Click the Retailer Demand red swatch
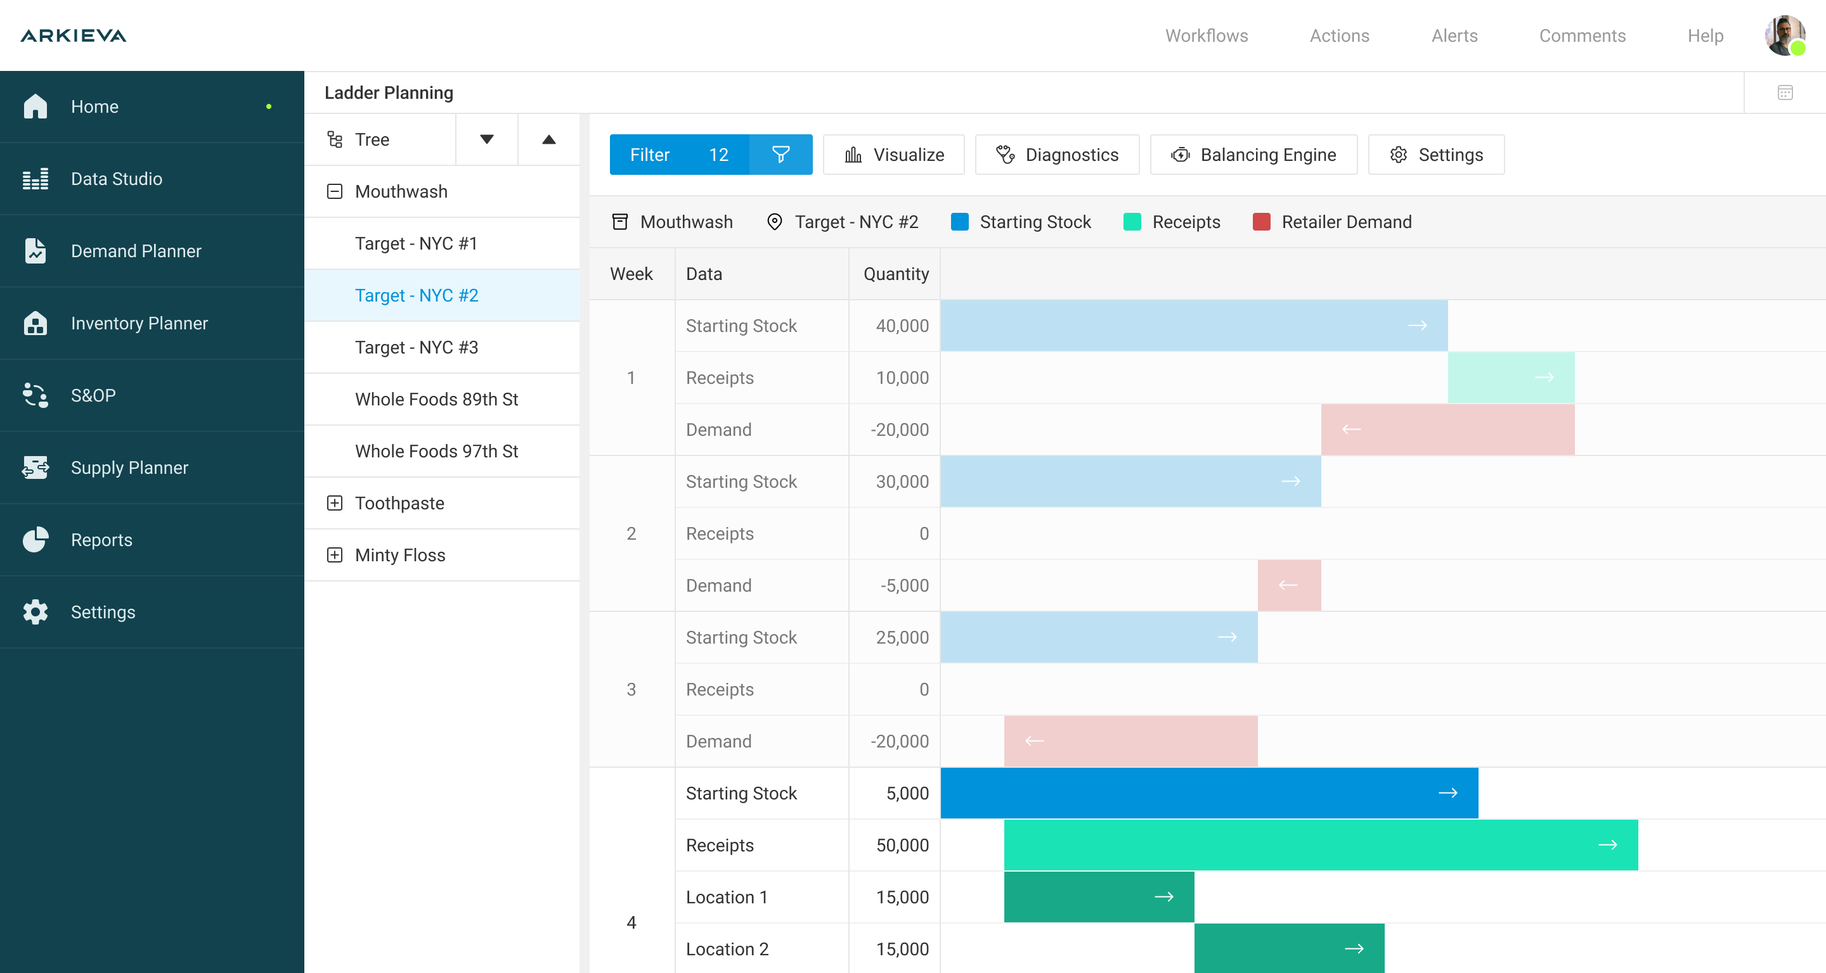 pyautogui.click(x=1261, y=222)
